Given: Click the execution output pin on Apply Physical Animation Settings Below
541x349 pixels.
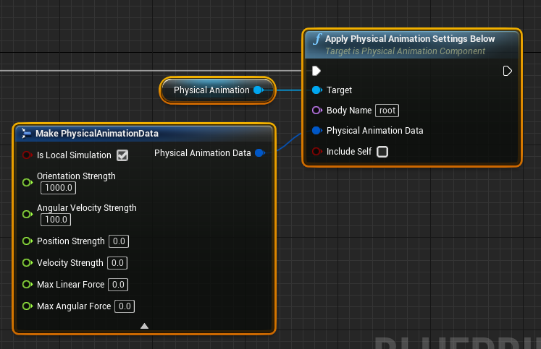Looking at the screenshot, I should click(507, 71).
